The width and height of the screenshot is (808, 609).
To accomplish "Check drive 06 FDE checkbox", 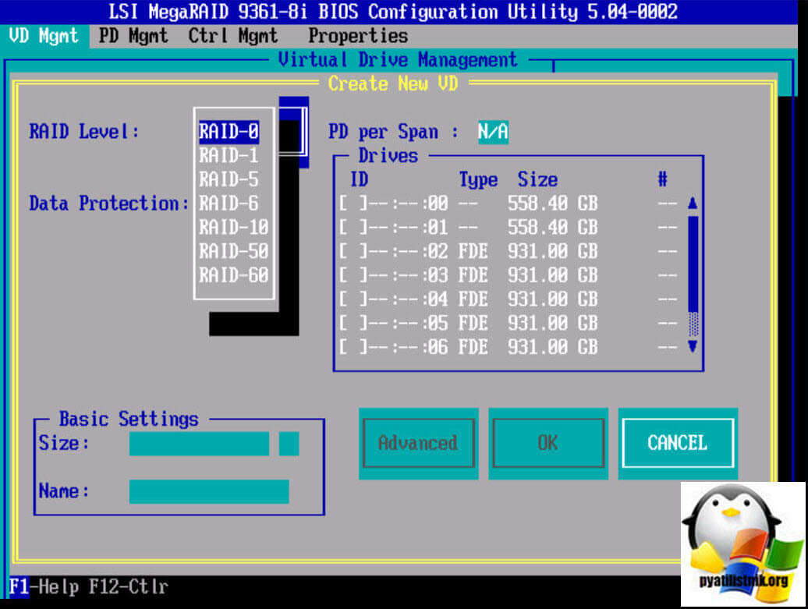I will 353,347.
